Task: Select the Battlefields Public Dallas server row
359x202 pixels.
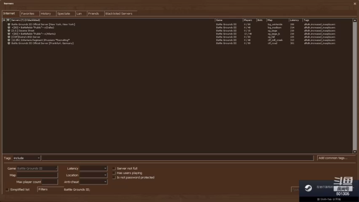Action: [x=177, y=27]
